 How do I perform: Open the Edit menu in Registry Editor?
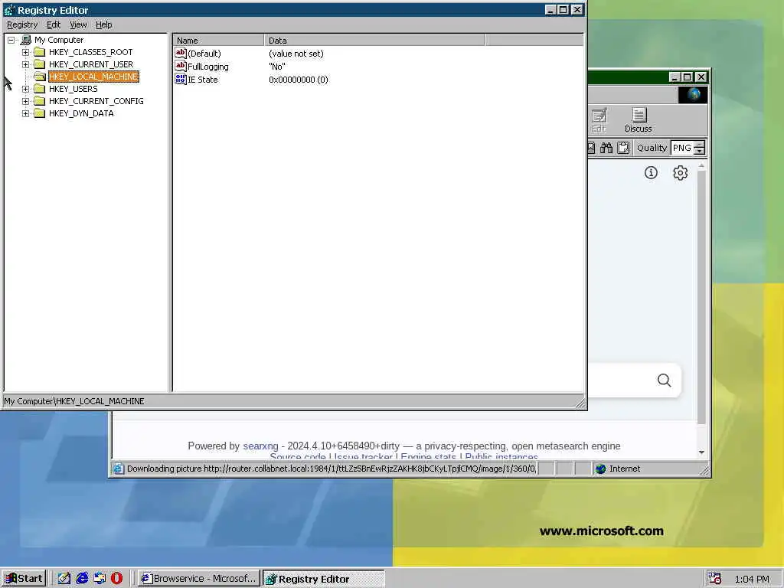(x=54, y=24)
